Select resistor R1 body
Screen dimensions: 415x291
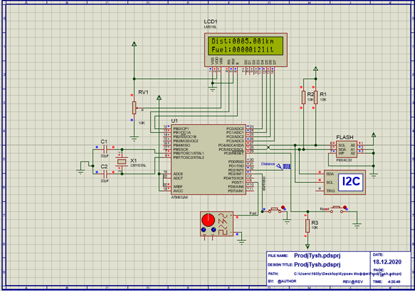(x=316, y=97)
